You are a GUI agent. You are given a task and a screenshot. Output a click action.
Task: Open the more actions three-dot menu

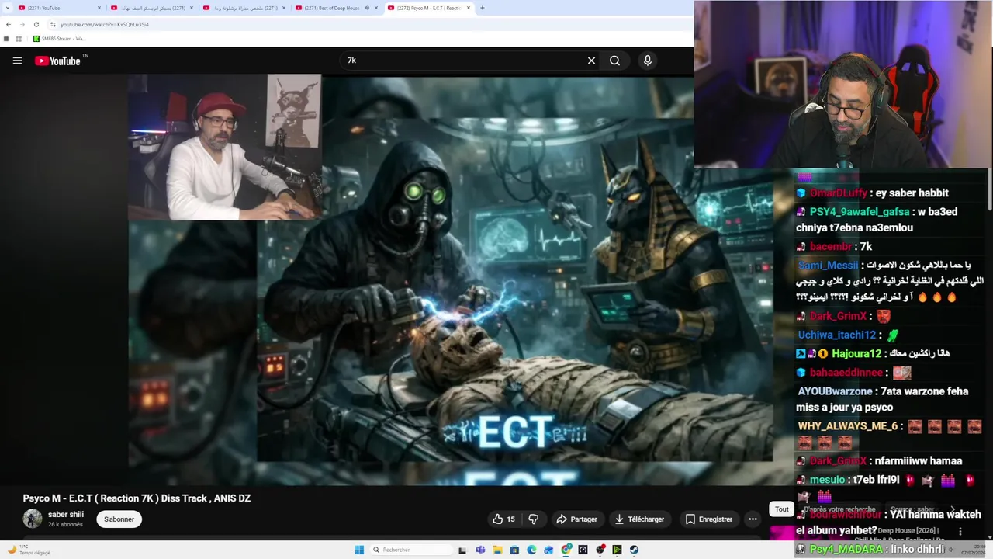[x=753, y=519]
